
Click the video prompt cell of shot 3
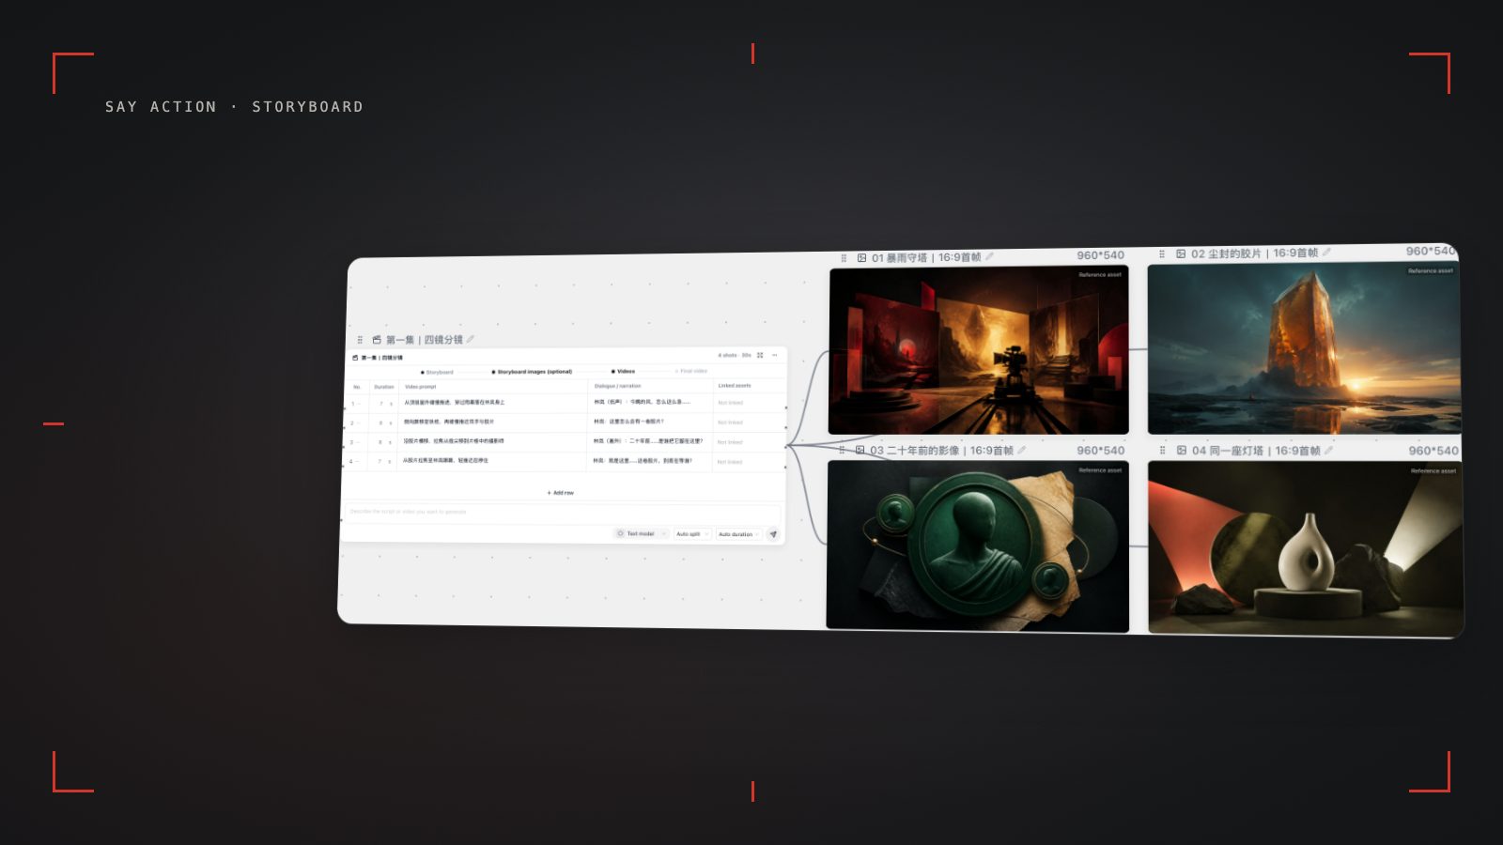pyautogui.click(x=492, y=441)
